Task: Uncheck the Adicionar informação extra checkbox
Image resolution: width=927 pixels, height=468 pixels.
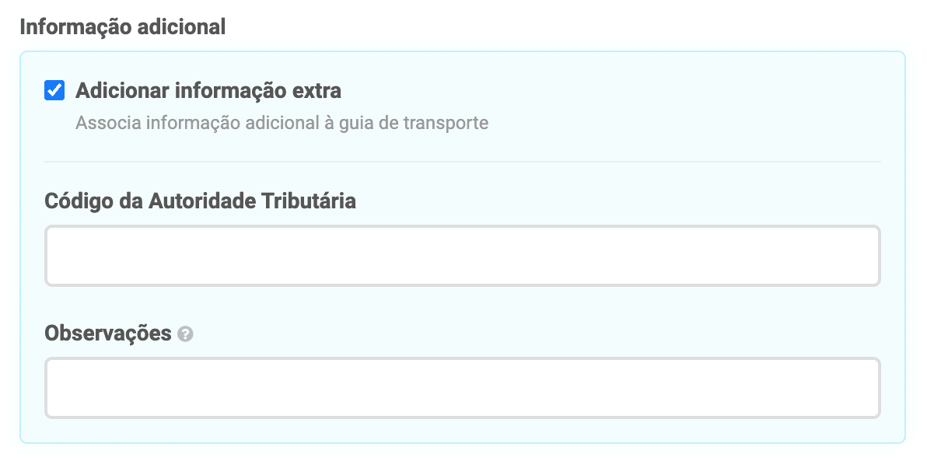Action: [x=54, y=91]
